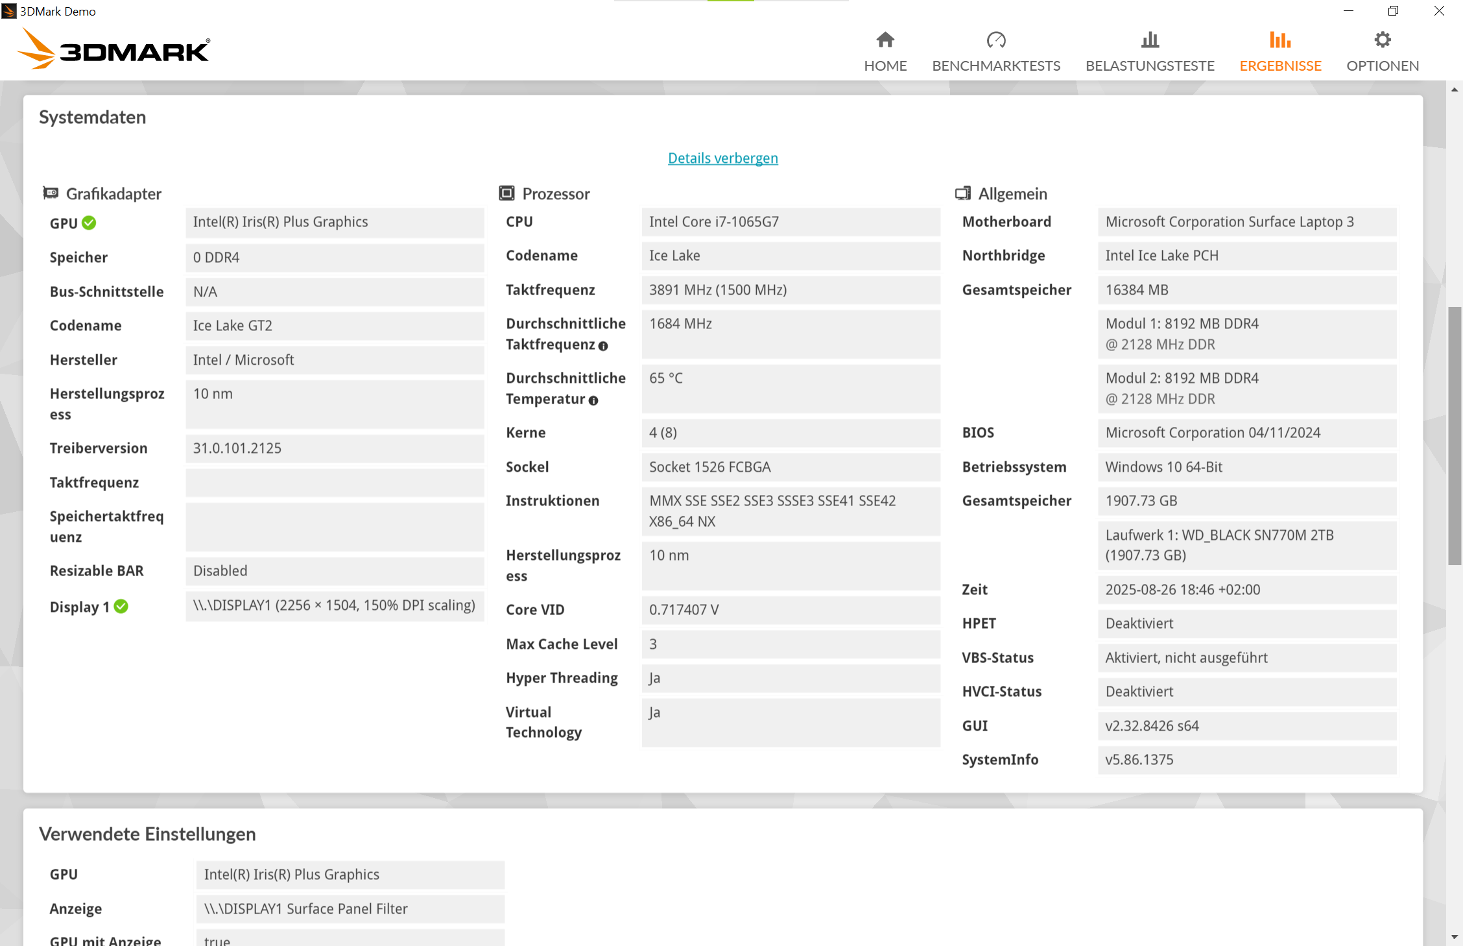Screen dimensions: 1463x946
Task: Click info icon next to Durchschnittliche Taktfrequenz
Action: [603, 346]
